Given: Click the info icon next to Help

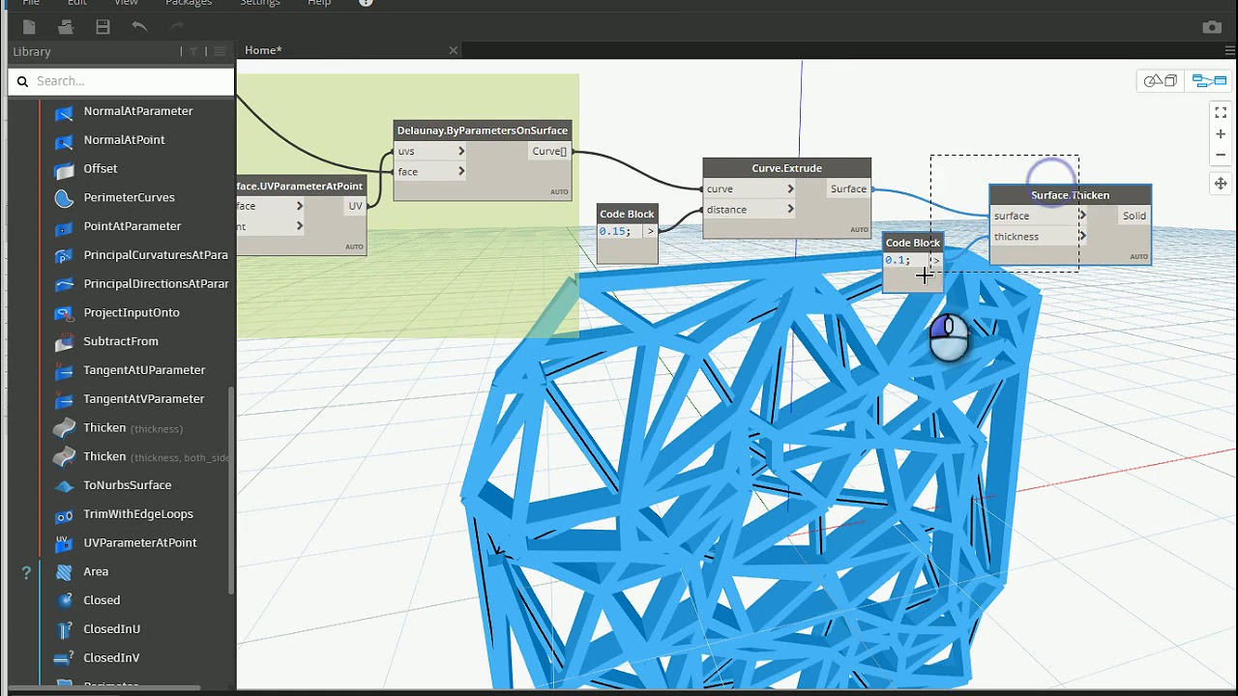Looking at the screenshot, I should point(366,3).
